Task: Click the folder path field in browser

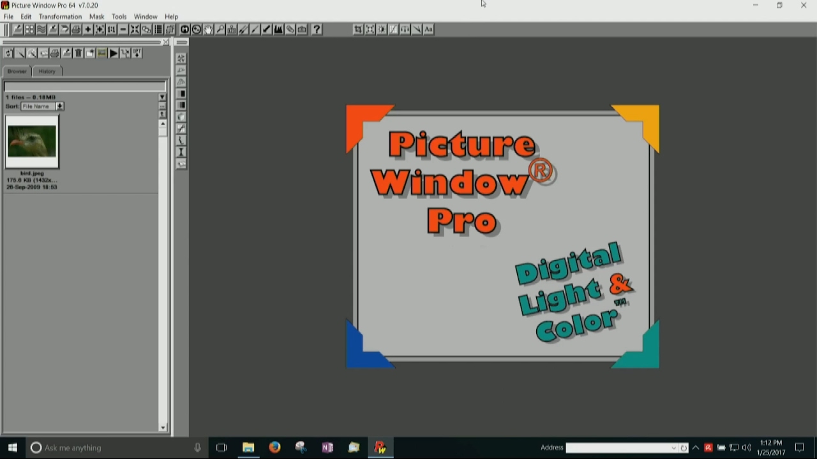Action: (84, 86)
